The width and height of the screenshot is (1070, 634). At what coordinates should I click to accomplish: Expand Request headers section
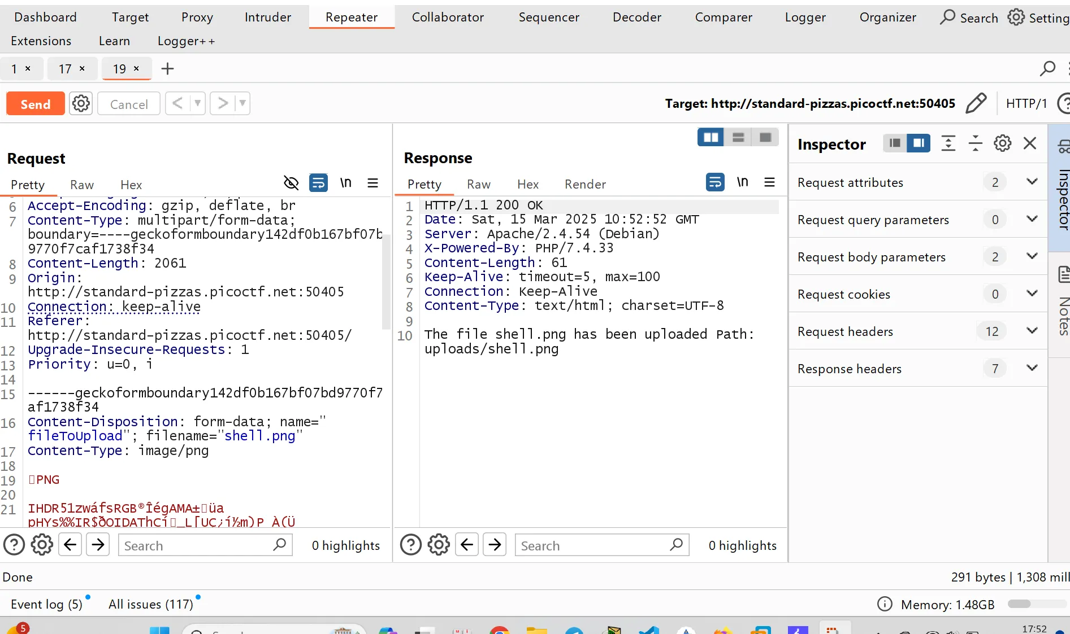pos(918,331)
